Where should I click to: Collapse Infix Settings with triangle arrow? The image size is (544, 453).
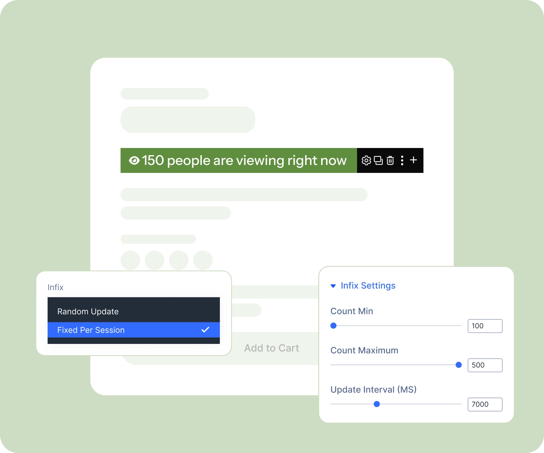333,286
